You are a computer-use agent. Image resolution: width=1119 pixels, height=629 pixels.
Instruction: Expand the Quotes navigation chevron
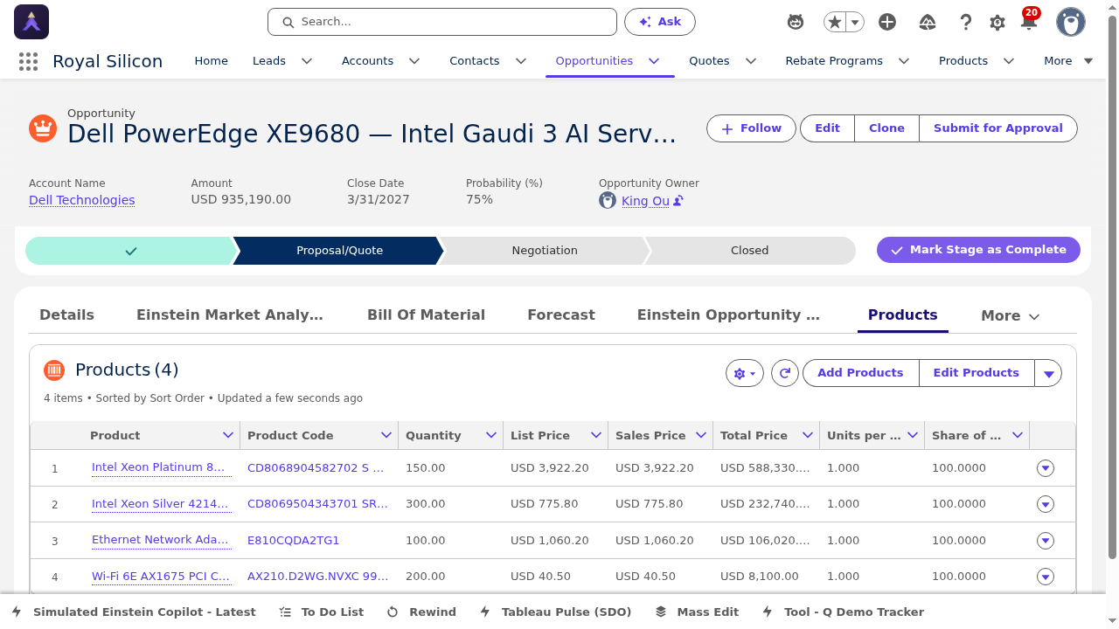click(x=750, y=61)
